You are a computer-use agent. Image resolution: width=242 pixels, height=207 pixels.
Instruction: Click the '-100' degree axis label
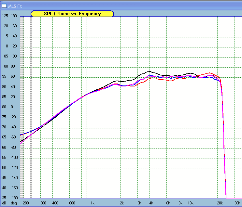point(14,158)
